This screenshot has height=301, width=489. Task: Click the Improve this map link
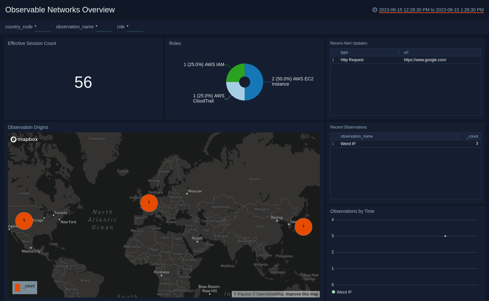pyautogui.click(x=302, y=294)
